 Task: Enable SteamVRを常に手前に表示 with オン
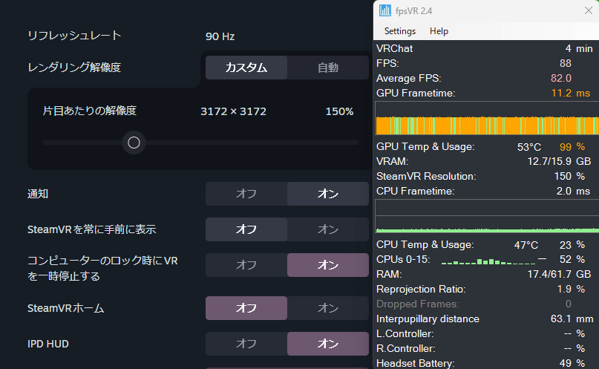327,229
